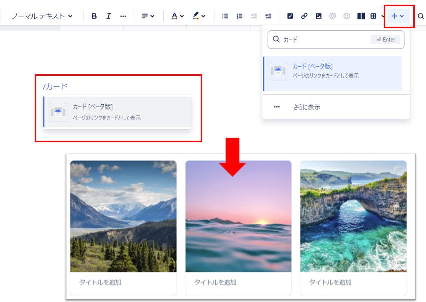
Task: Toggle bold formatting
Action: pyautogui.click(x=94, y=16)
